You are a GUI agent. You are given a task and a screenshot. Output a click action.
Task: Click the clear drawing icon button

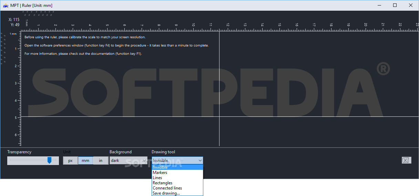[x=406, y=160]
